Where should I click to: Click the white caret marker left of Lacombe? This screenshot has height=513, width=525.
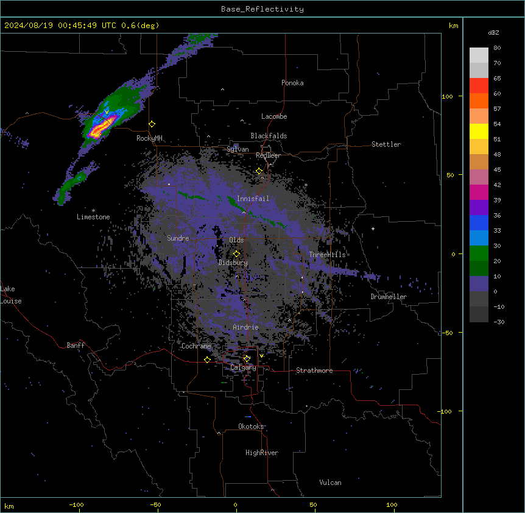point(242,121)
